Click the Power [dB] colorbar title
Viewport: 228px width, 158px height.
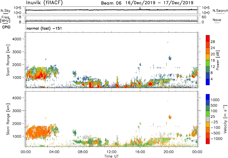click(x=217, y=60)
